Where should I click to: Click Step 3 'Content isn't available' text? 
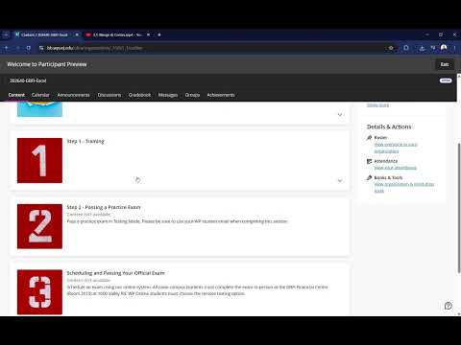(88, 280)
